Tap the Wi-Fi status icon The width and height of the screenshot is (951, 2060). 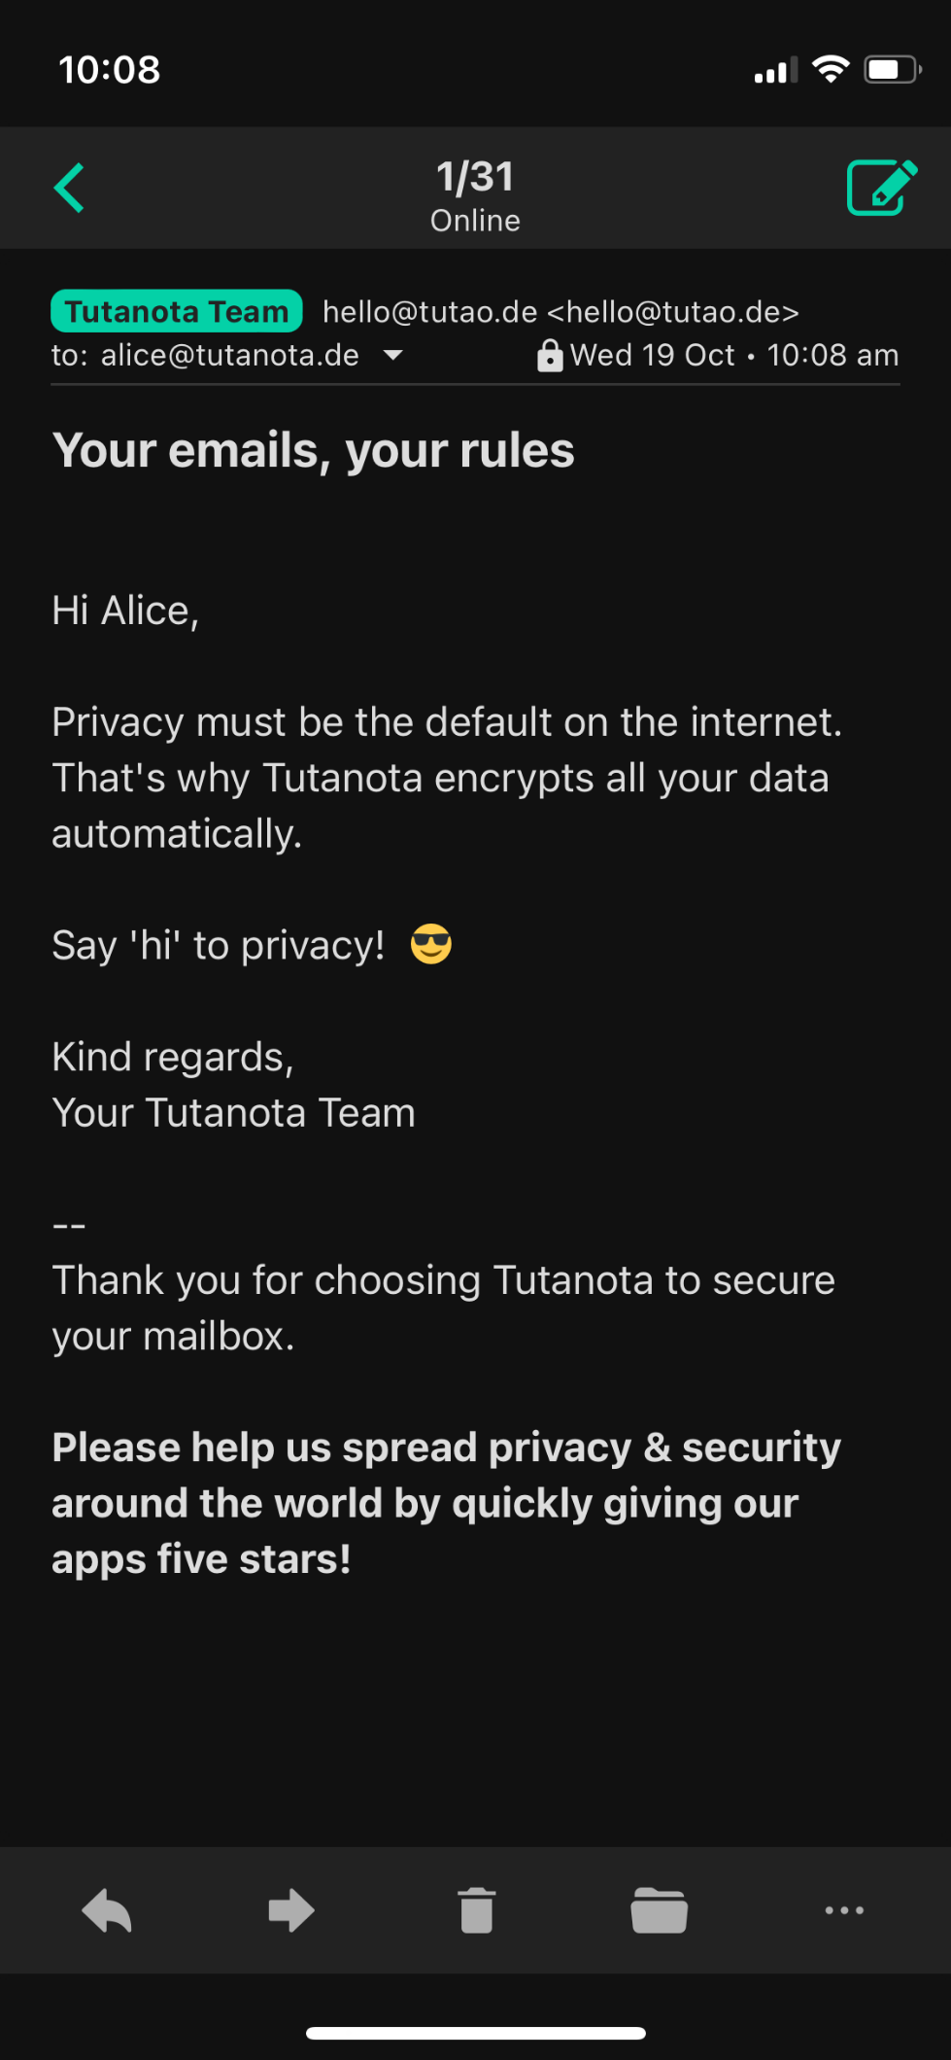coord(831,69)
